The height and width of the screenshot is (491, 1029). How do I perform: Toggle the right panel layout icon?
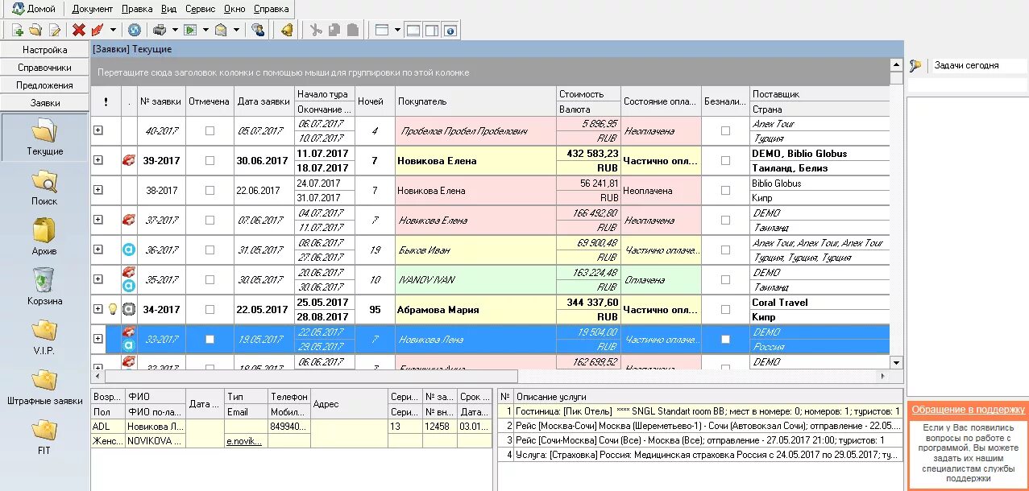tap(432, 31)
